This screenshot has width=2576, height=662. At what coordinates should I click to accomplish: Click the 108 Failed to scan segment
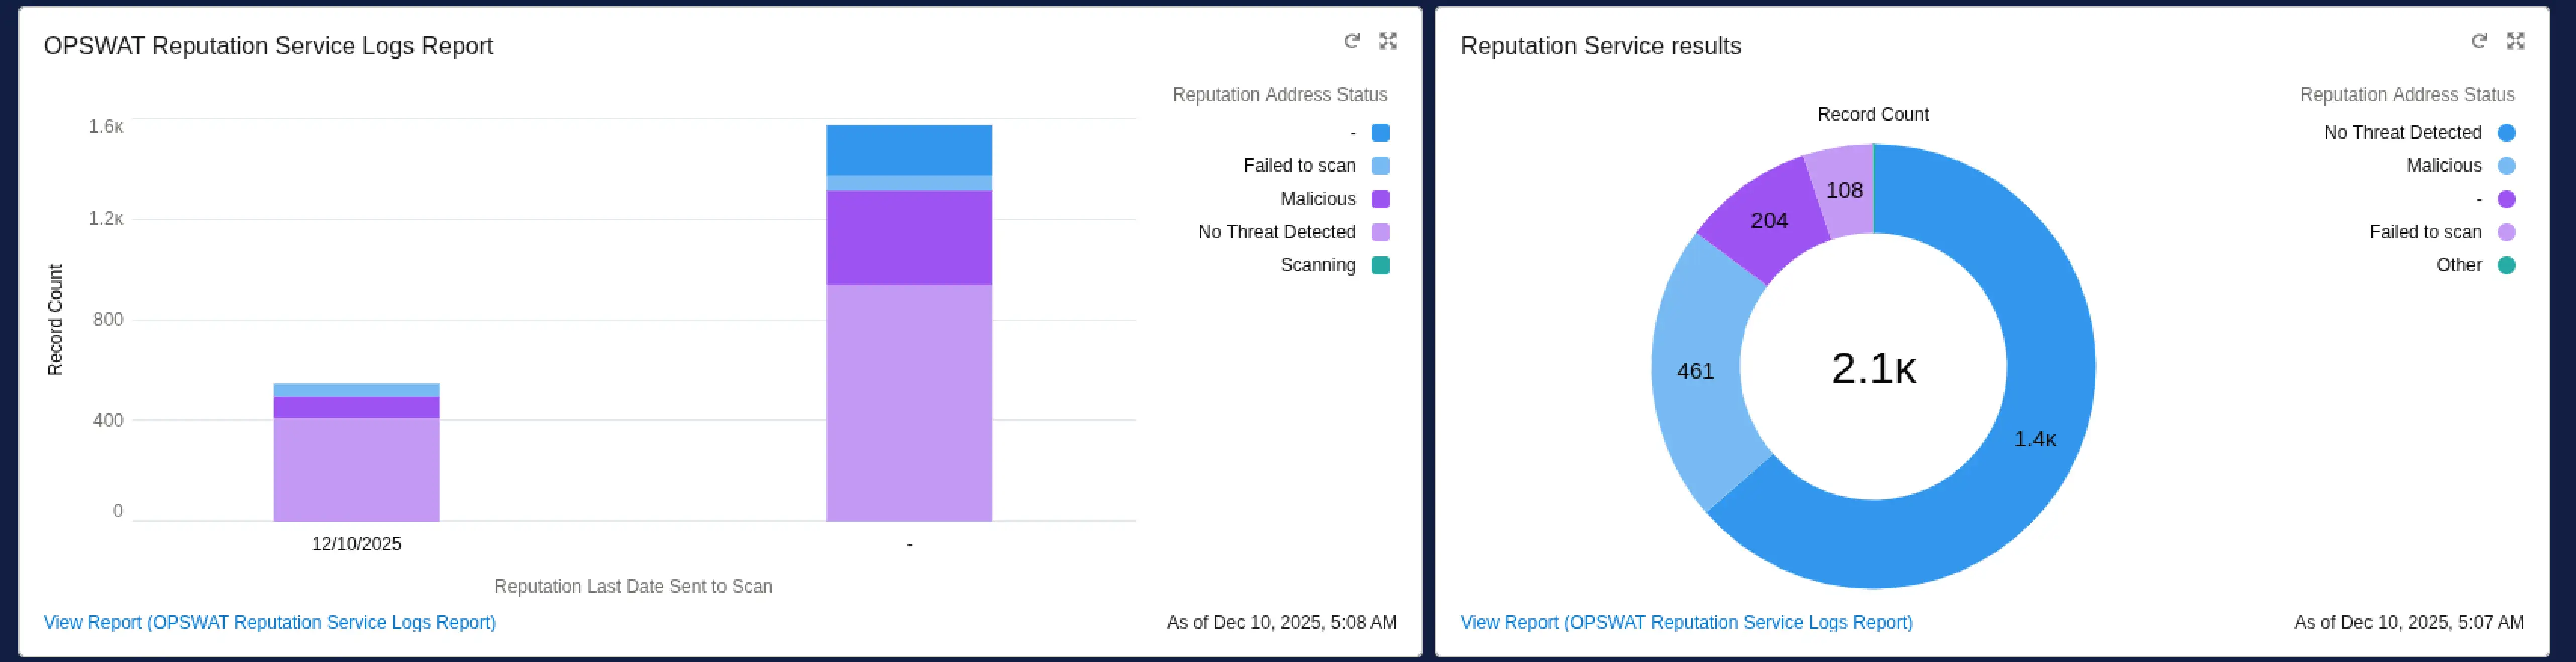tap(1845, 190)
